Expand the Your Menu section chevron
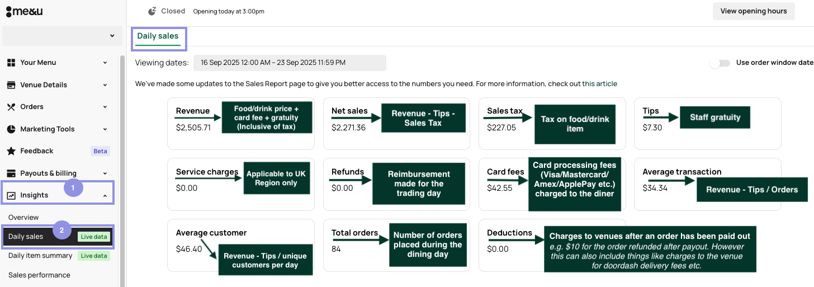814x287 pixels. click(105, 63)
